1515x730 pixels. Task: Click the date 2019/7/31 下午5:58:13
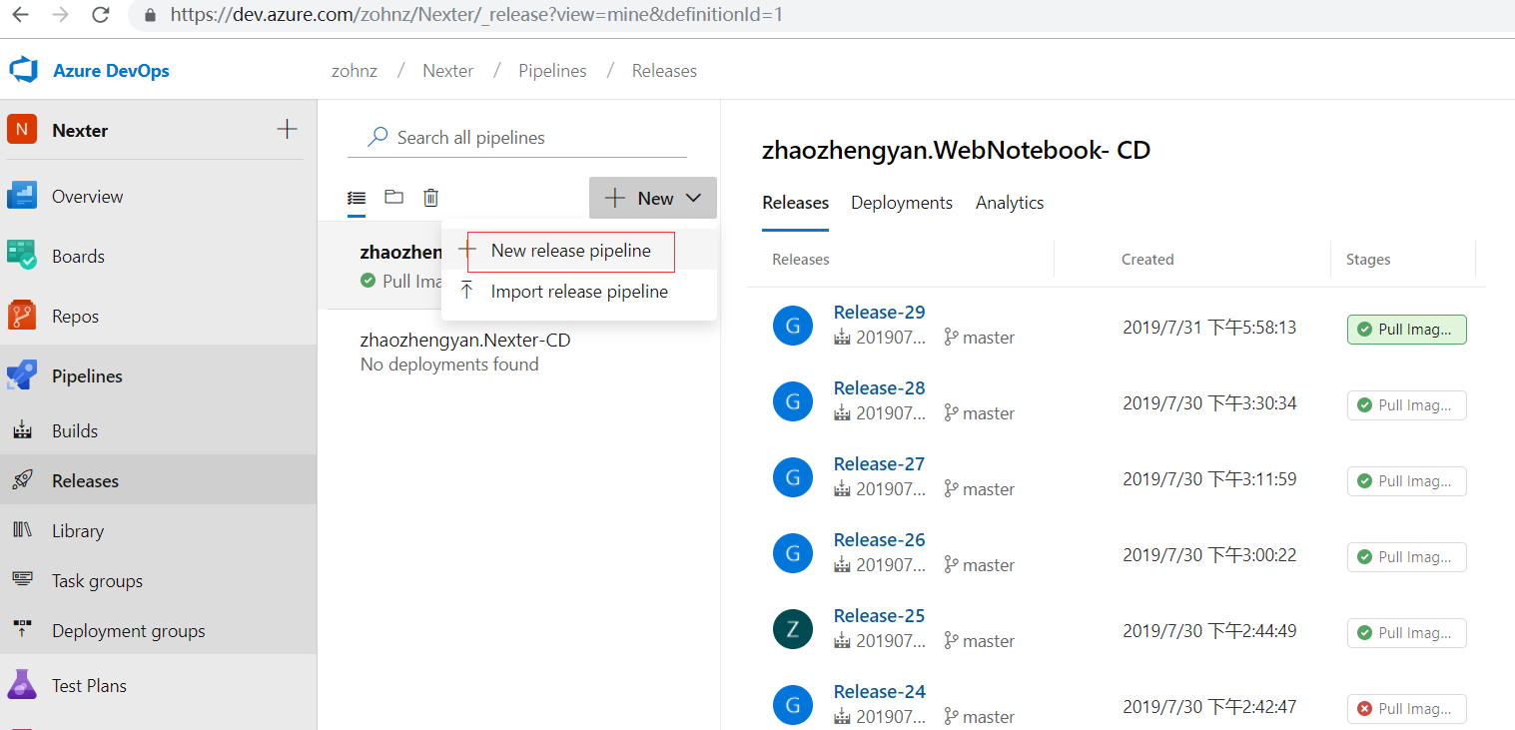pos(1209,328)
